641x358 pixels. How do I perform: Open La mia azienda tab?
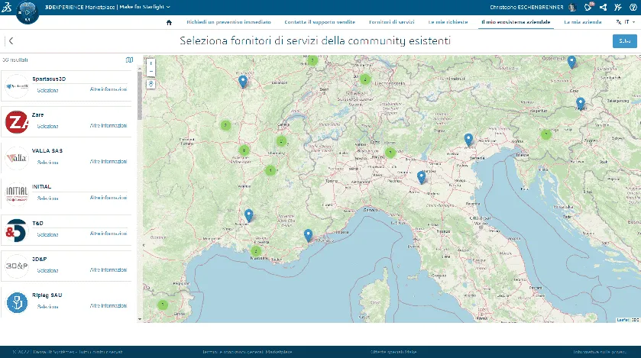[582, 22]
